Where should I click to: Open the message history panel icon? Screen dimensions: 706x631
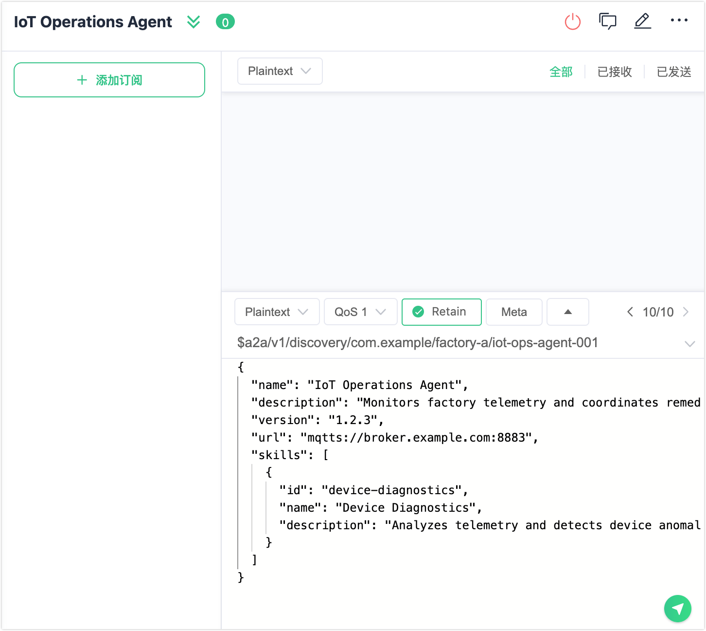pyautogui.click(x=608, y=21)
